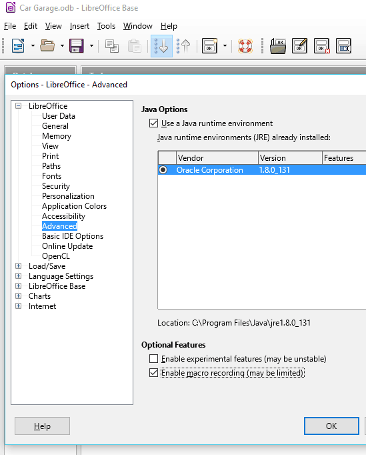Click the Edit form pencil icon

point(299,46)
